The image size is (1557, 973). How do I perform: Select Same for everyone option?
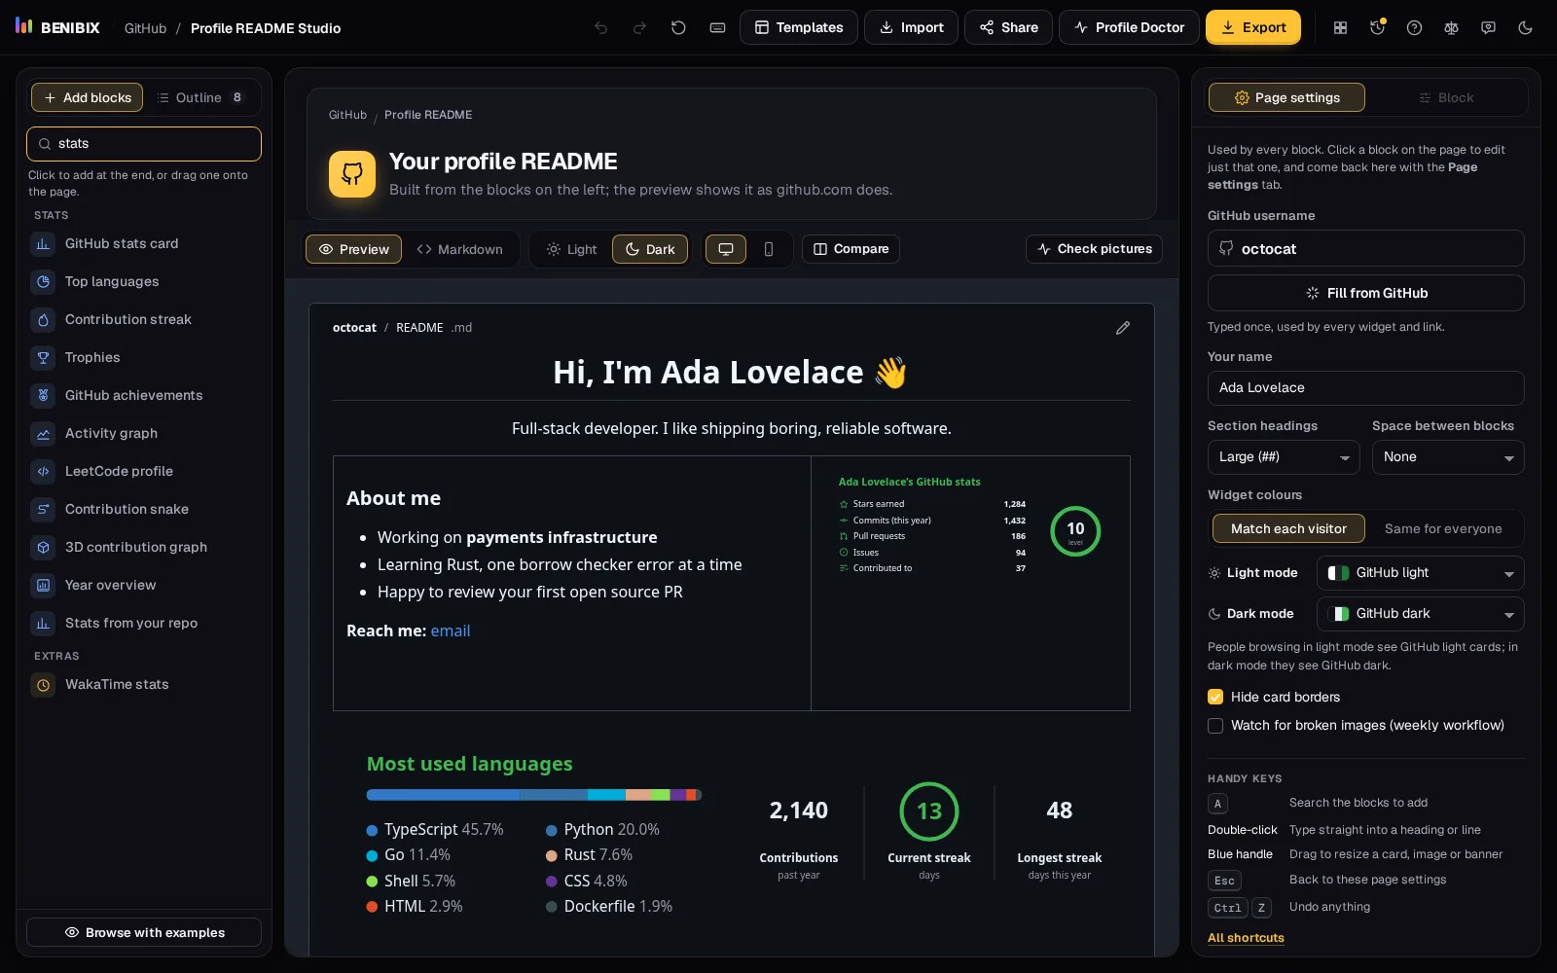click(x=1443, y=528)
